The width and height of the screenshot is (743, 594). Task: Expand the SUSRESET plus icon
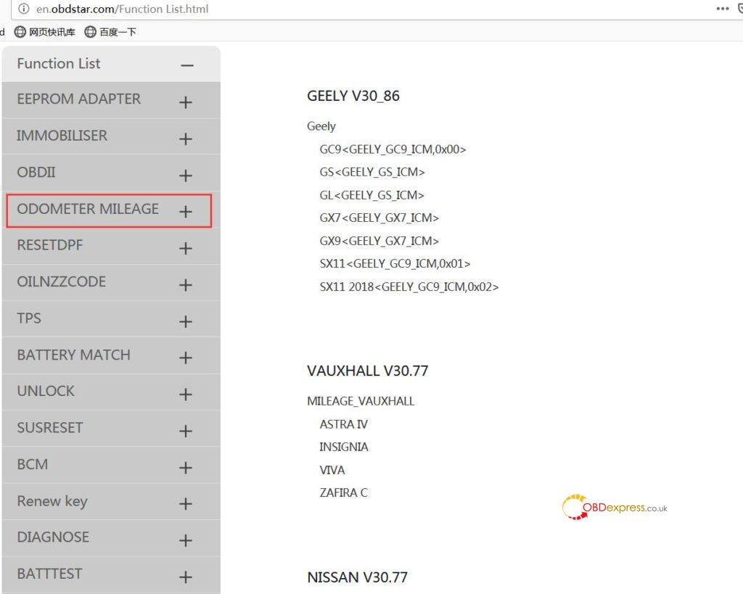click(x=186, y=431)
